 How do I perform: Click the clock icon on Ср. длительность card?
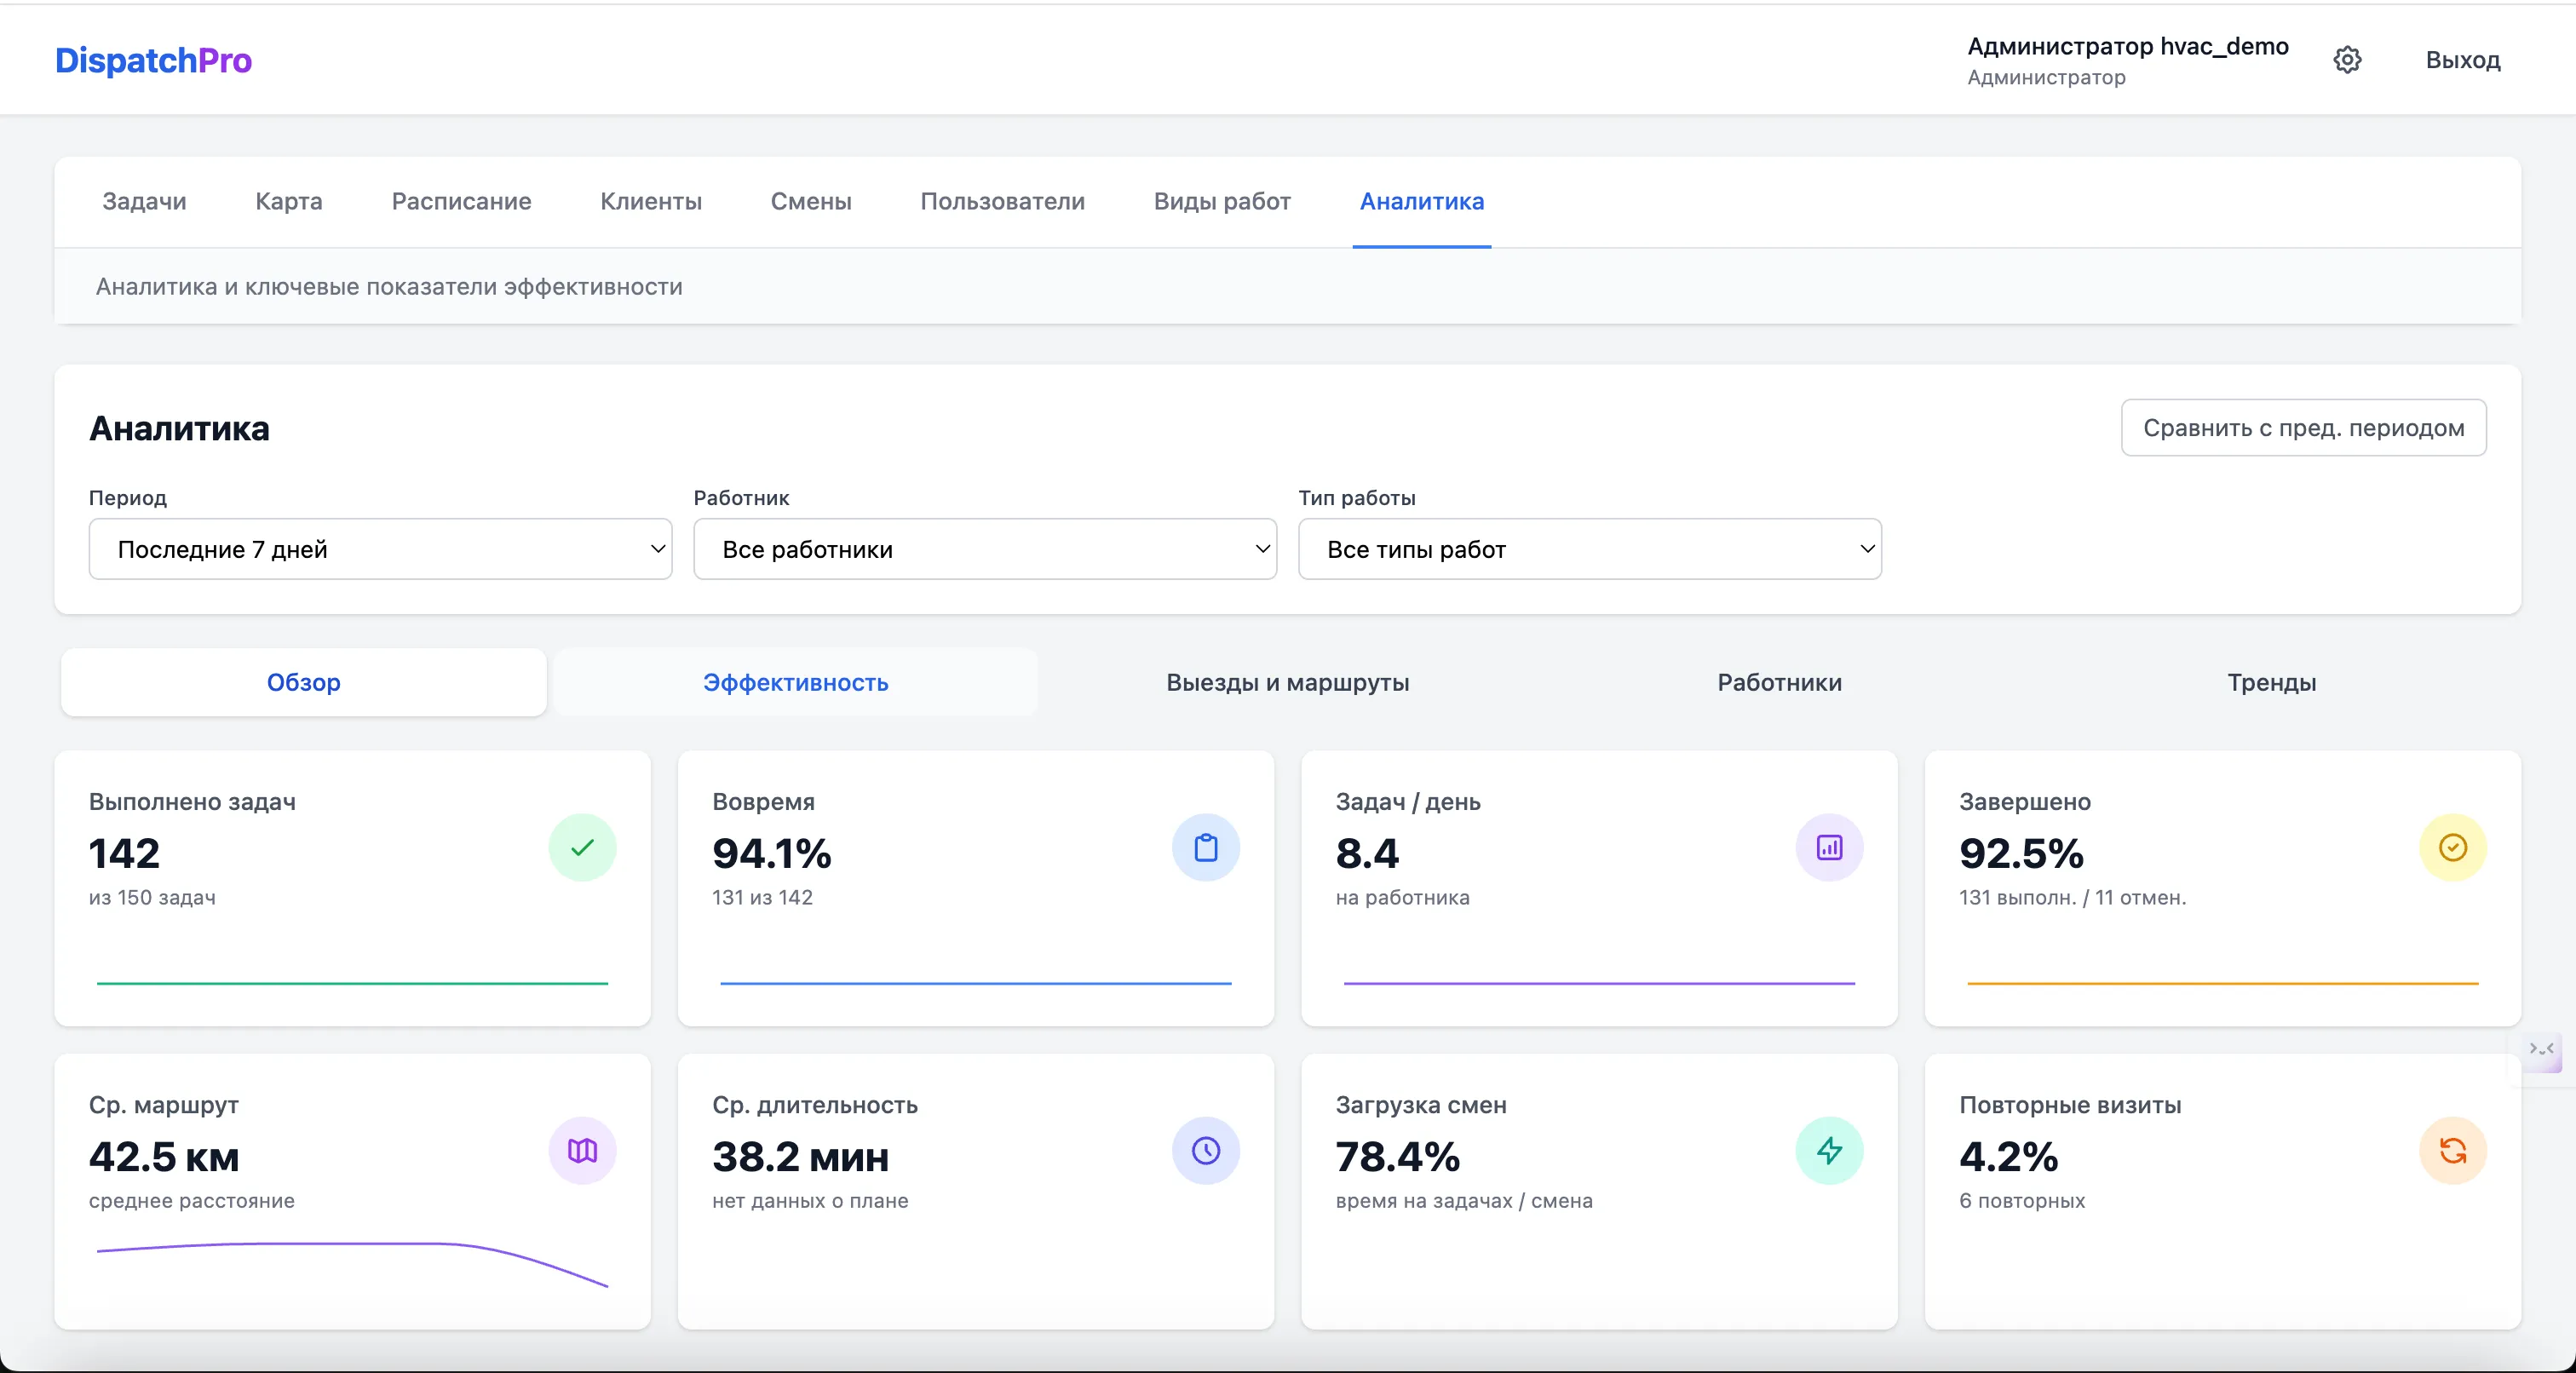pos(1207,1151)
